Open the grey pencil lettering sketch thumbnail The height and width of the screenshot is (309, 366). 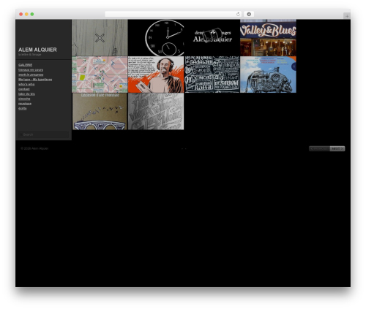coord(156,111)
